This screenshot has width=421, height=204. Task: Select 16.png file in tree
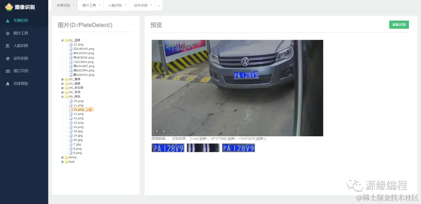(x=78, y=127)
